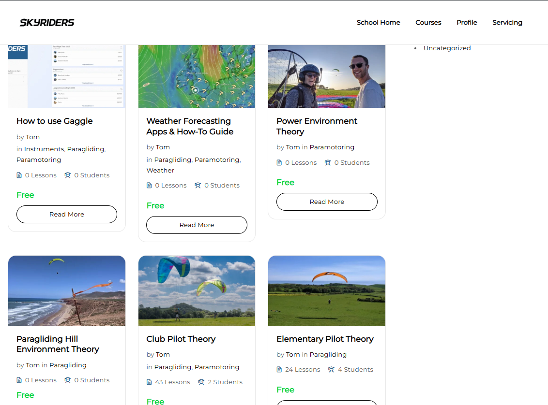548x405 pixels.
Task: Click the 43 Lessons text
Action: (x=173, y=382)
